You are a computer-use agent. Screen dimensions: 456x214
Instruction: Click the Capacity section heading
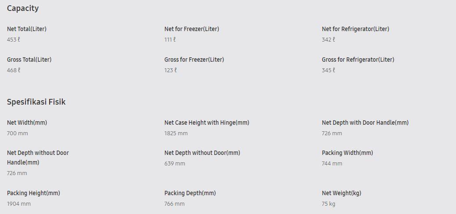(23, 8)
